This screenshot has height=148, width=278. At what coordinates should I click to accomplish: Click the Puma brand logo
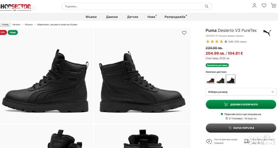click(x=267, y=33)
